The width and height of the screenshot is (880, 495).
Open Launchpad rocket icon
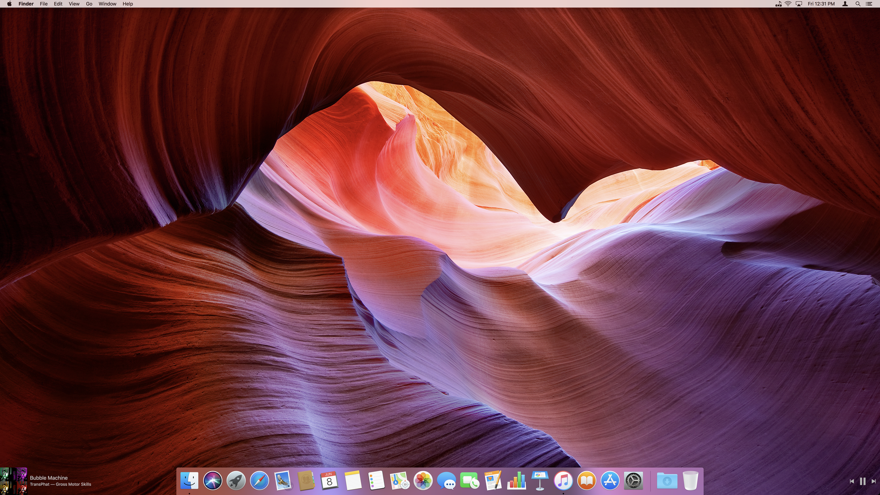(x=236, y=481)
